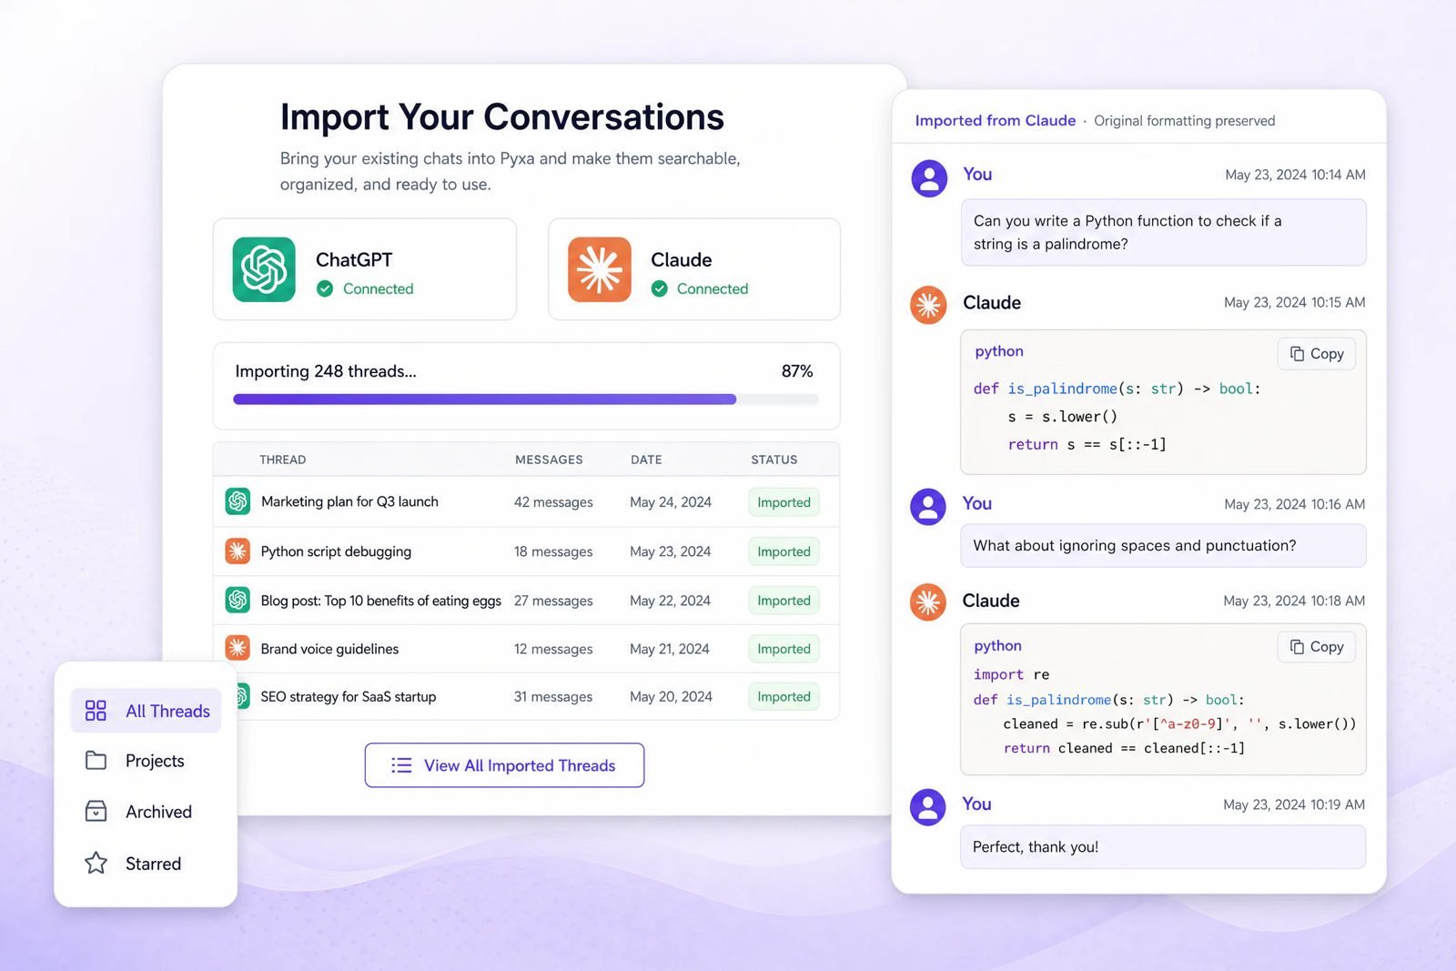Click 12 messages cell
The width and height of the screenshot is (1456, 971).
pyautogui.click(x=553, y=649)
